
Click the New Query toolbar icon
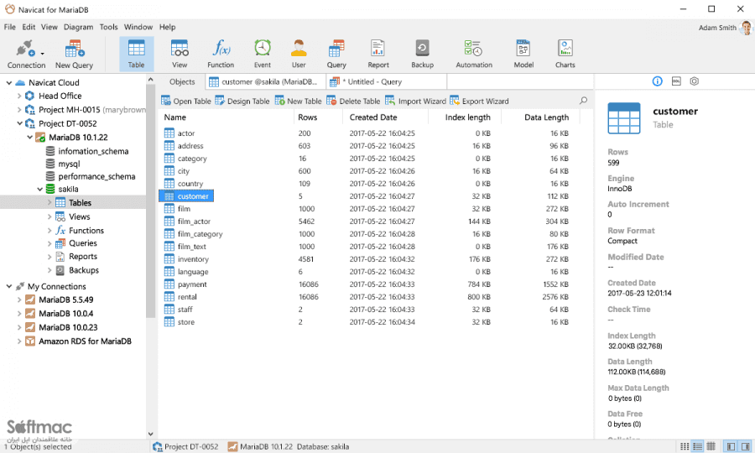click(x=74, y=54)
